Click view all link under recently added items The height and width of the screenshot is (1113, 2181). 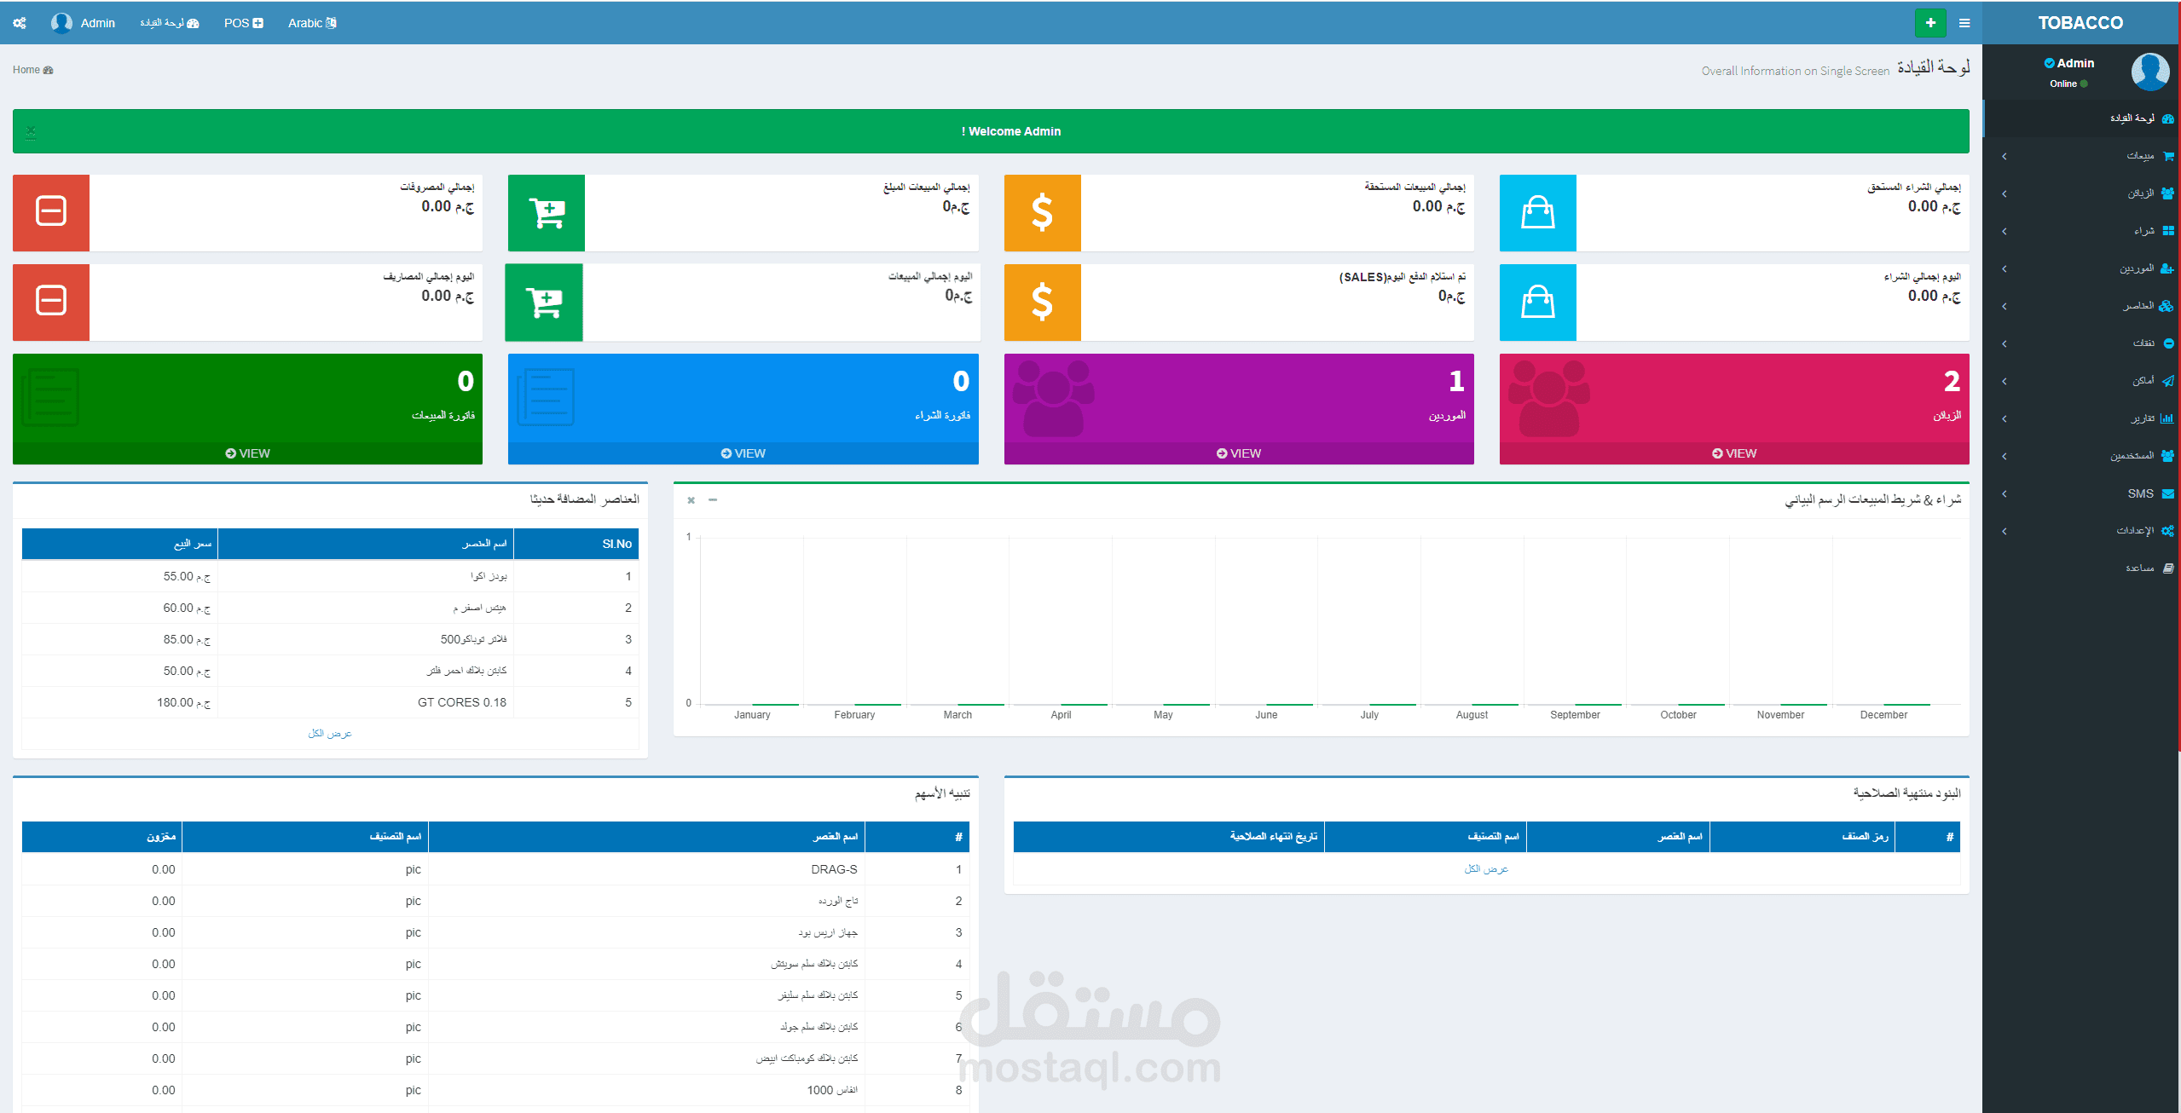(330, 733)
